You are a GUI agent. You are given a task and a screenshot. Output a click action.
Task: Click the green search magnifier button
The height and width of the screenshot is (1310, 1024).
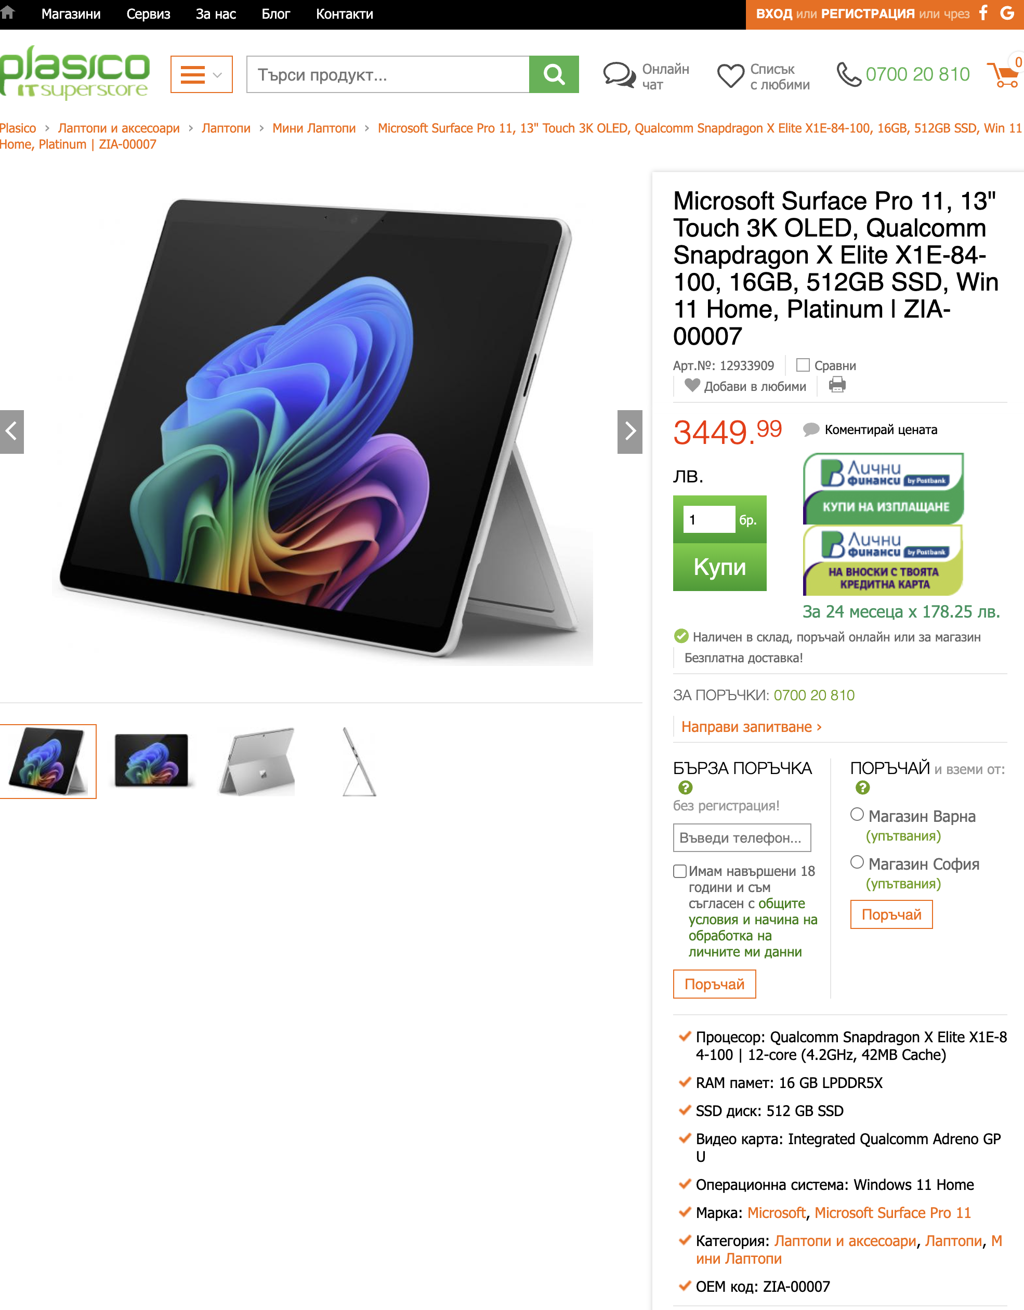pyautogui.click(x=554, y=74)
